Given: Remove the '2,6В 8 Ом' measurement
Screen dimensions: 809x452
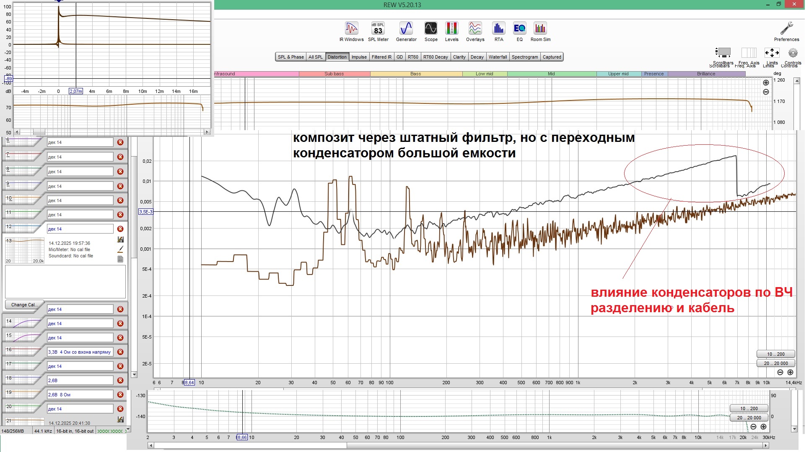Looking at the screenshot, I should pos(120,395).
